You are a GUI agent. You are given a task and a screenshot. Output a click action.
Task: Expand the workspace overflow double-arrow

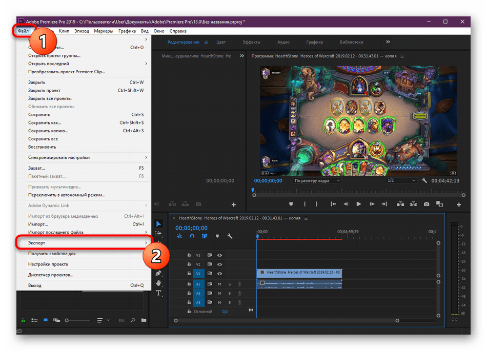pyautogui.click(x=388, y=42)
